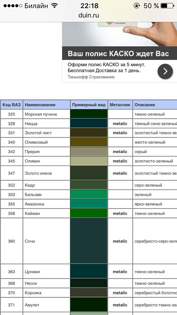Viewport: 177px width, 315px height.
Task: Select the name "Золотой лист"
Action: (x=38, y=133)
